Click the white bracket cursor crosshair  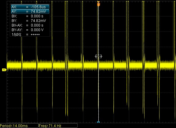pos(99,56)
